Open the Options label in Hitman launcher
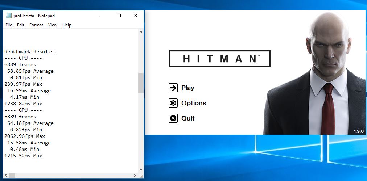 194,103
